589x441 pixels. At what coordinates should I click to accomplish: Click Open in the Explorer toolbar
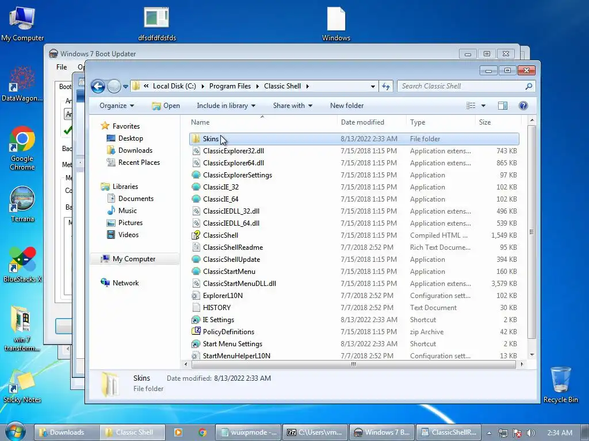pyautogui.click(x=166, y=106)
